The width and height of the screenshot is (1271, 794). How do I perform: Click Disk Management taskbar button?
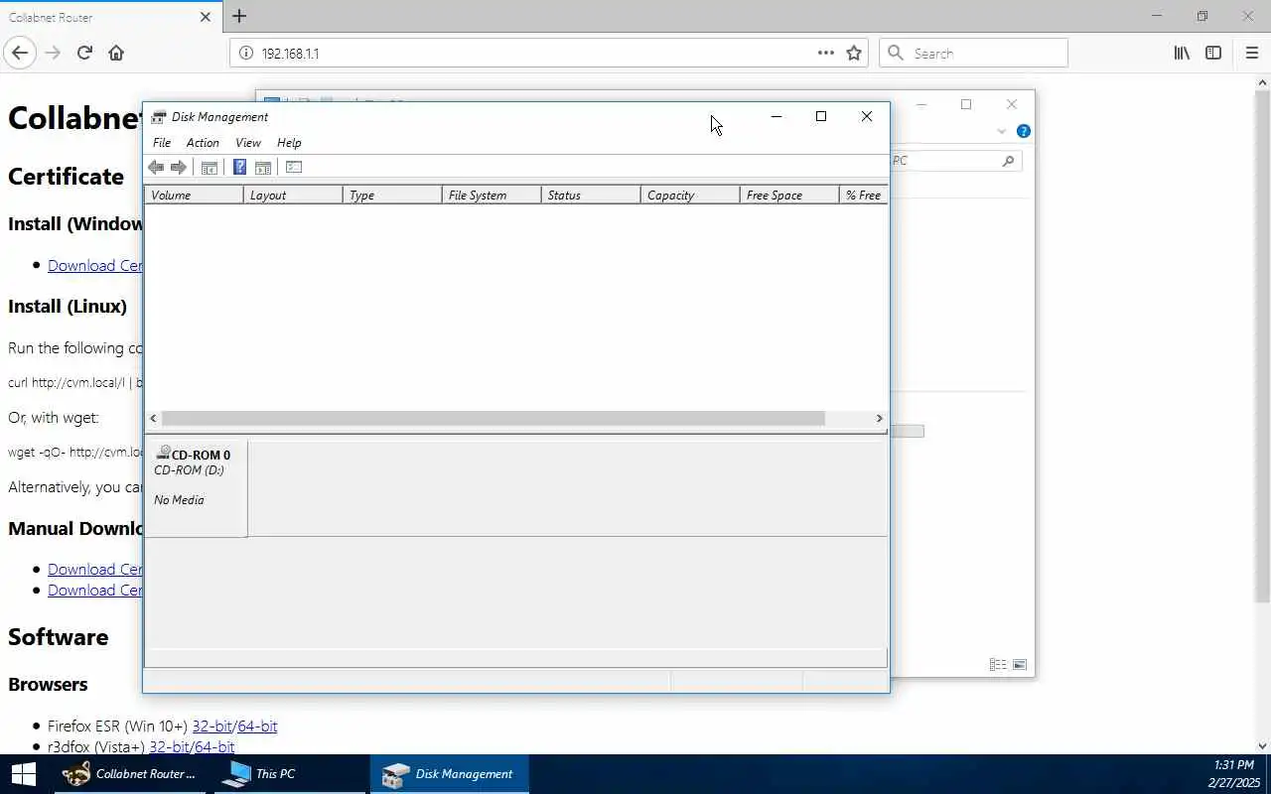click(x=450, y=774)
